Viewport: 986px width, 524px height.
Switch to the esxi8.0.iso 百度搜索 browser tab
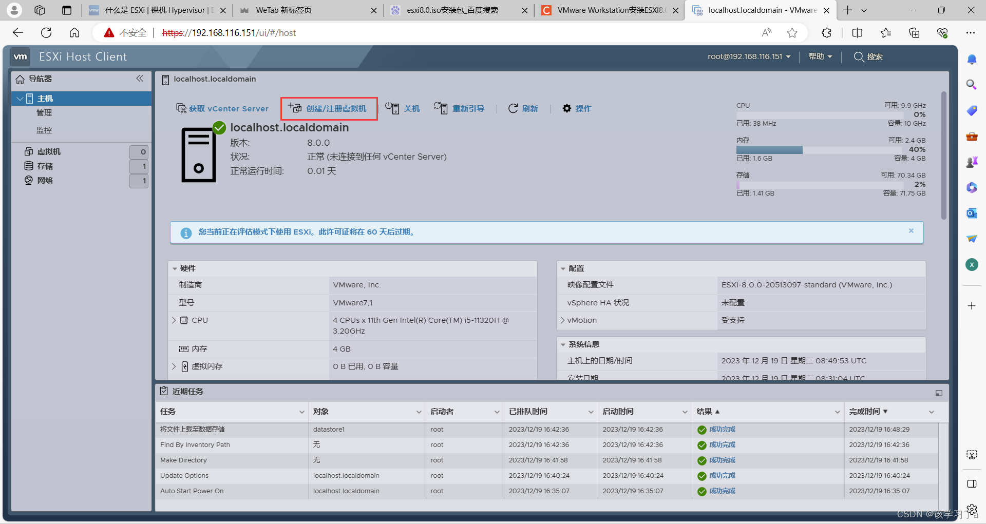point(459,10)
